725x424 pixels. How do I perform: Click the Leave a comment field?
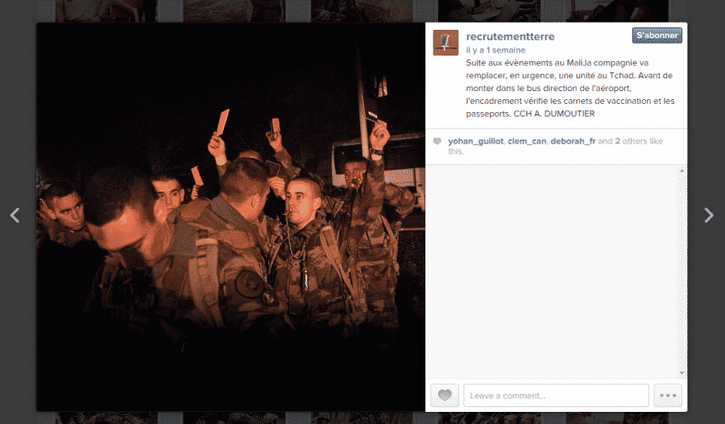pos(556,395)
